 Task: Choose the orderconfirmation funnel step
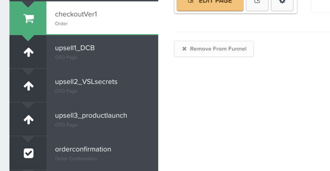[84, 153]
